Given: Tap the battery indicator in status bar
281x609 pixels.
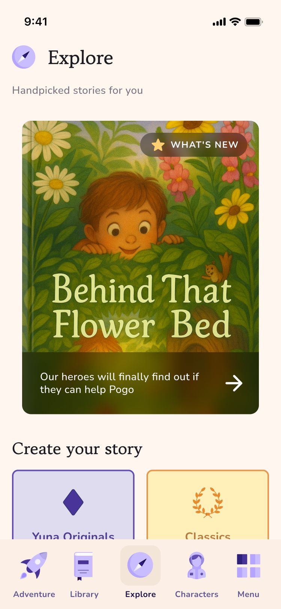Looking at the screenshot, I should 254,22.
